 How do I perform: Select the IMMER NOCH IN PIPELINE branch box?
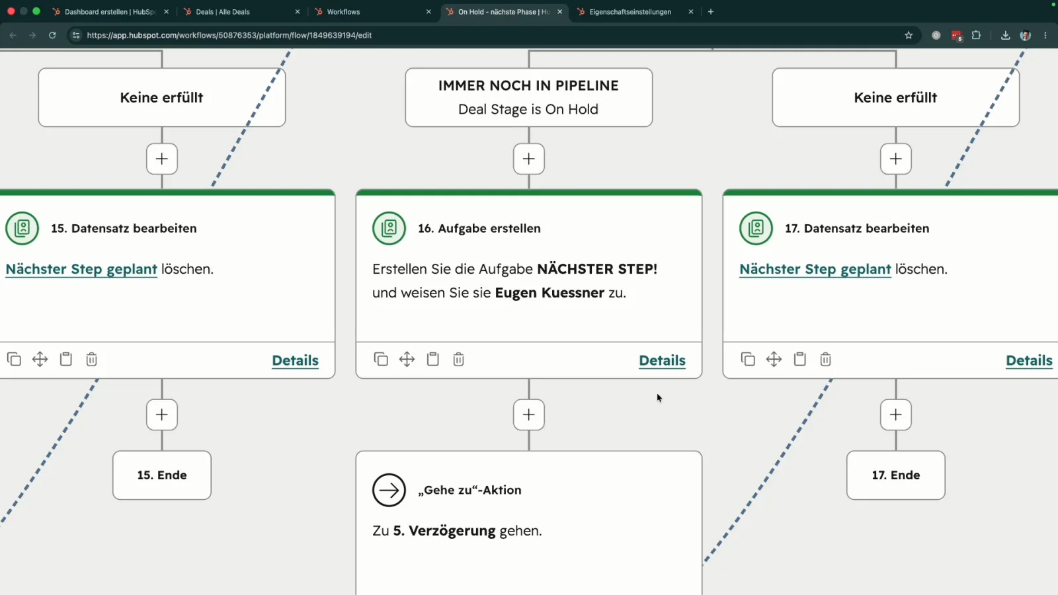pyautogui.click(x=529, y=97)
